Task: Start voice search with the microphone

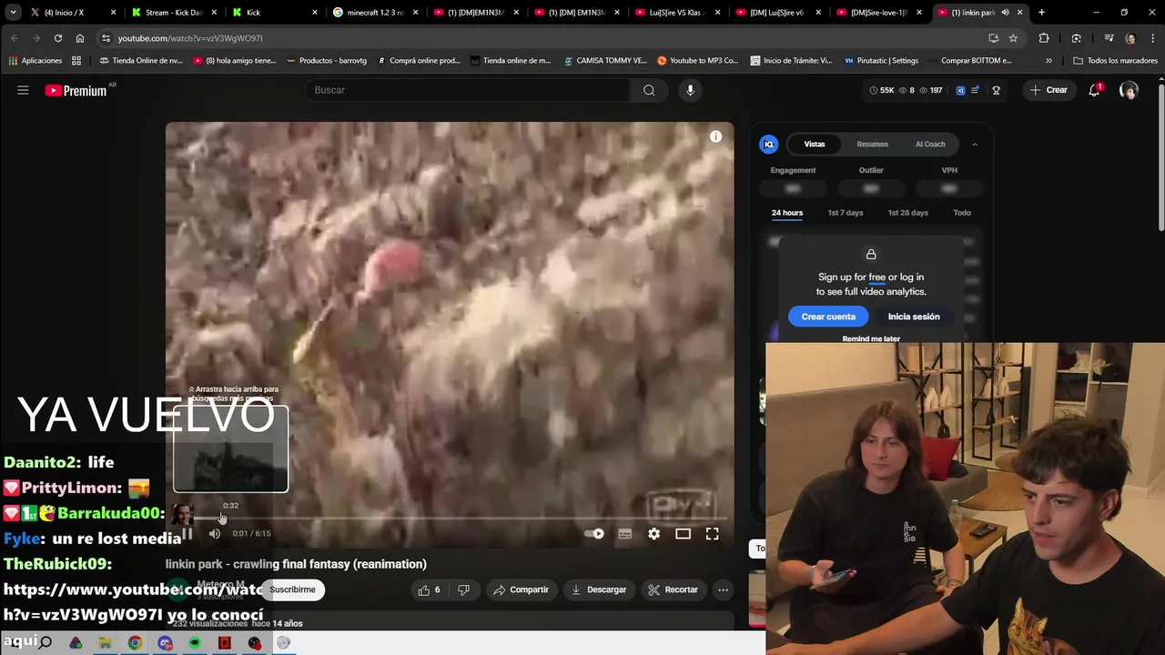Action: click(690, 90)
